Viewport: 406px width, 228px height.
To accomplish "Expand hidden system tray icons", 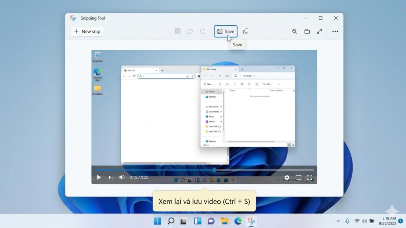I will coord(338,221).
